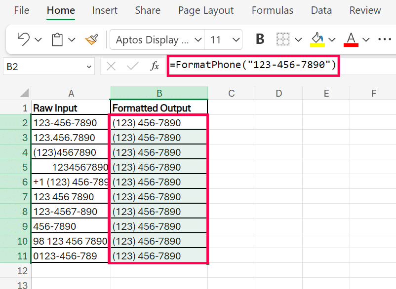396x289 pixels.
Task: Select cell containing 123 456 7890
Action: click(71, 196)
